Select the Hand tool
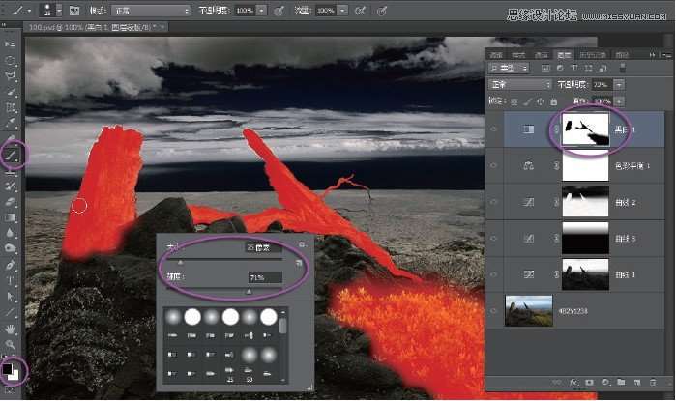The width and height of the screenshot is (676, 401). 12,329
